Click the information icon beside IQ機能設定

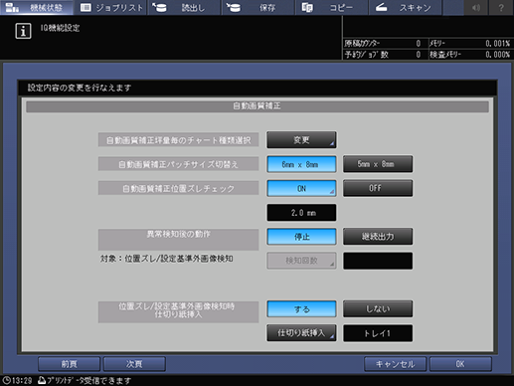coord(23,31)
